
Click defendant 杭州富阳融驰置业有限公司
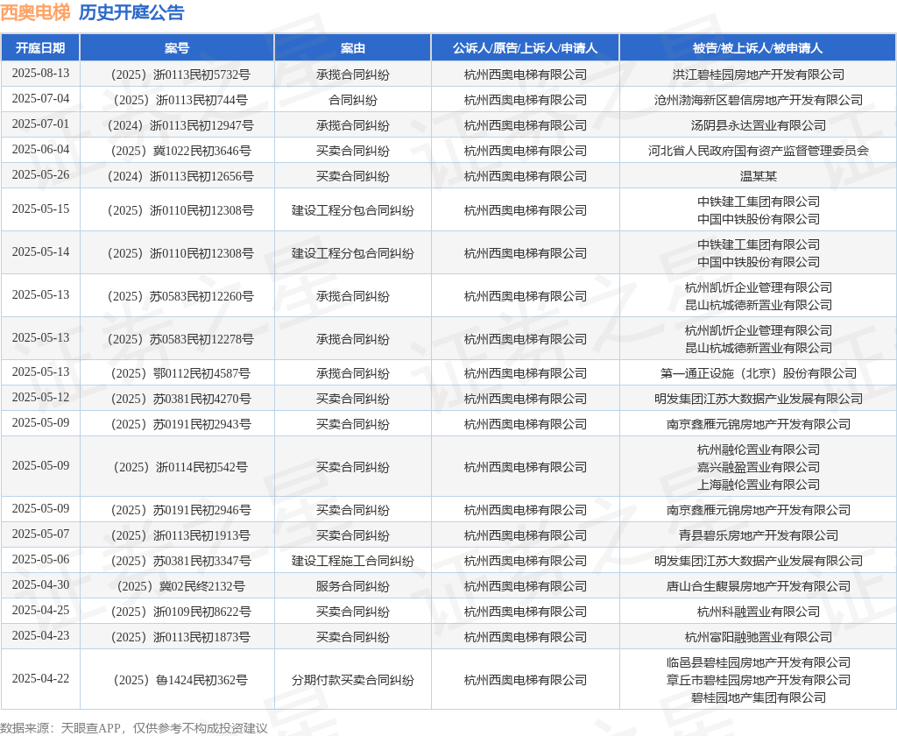tap(758, 637)
